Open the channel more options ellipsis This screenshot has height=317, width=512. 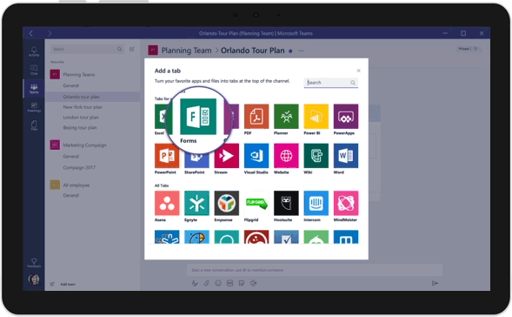(x=301, y=51)
